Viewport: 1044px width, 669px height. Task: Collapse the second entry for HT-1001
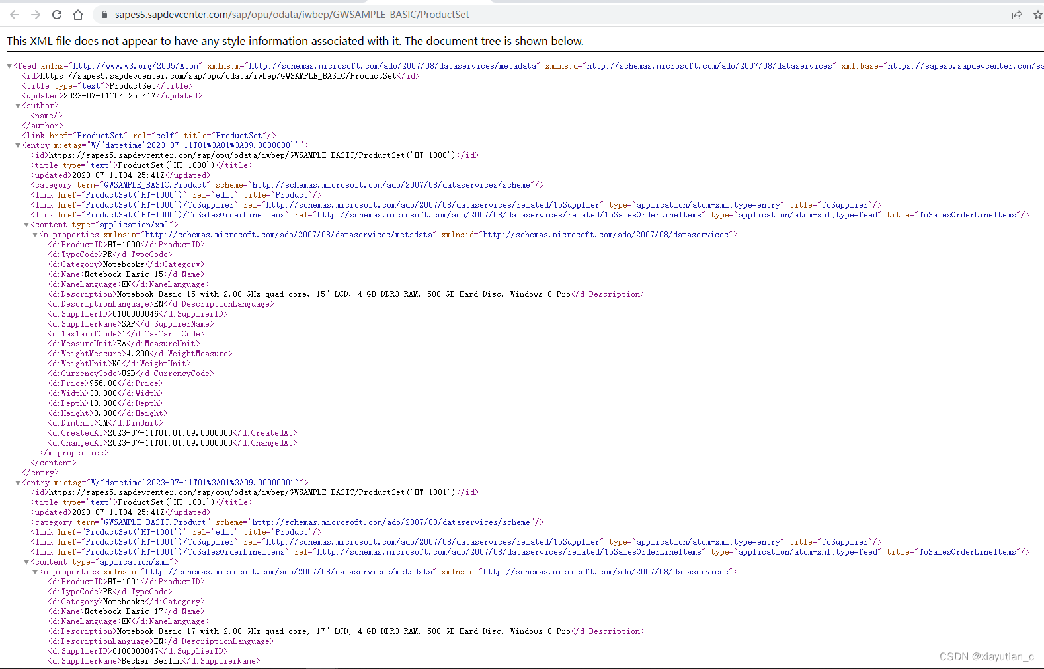[18, 483]
